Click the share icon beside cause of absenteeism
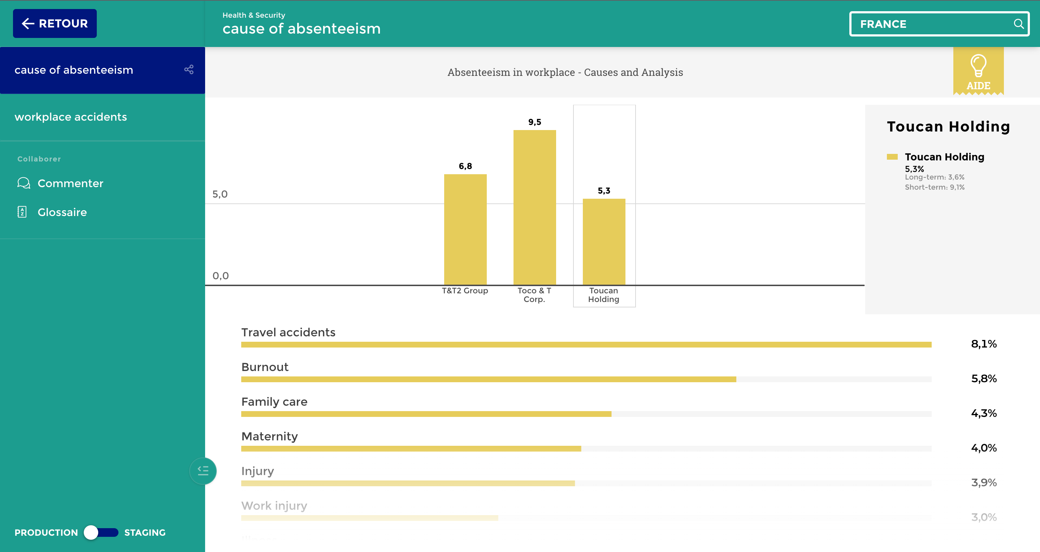 (188, 69)
